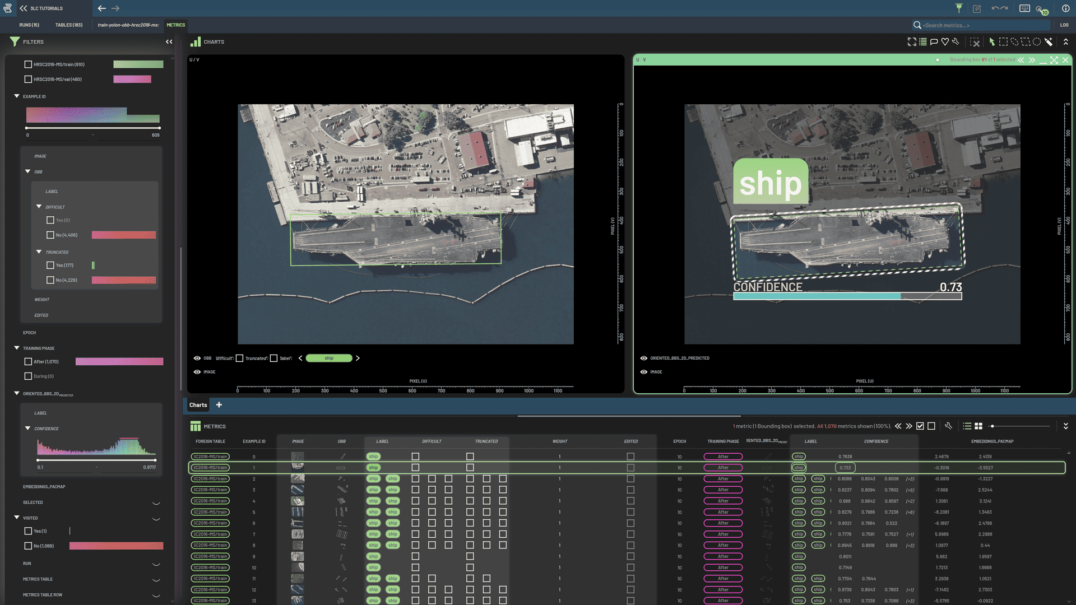The height and width of the screenshot is (605, 1076).
Task: Collapse the TRAINING PHASE filter section
Action: 17,348
